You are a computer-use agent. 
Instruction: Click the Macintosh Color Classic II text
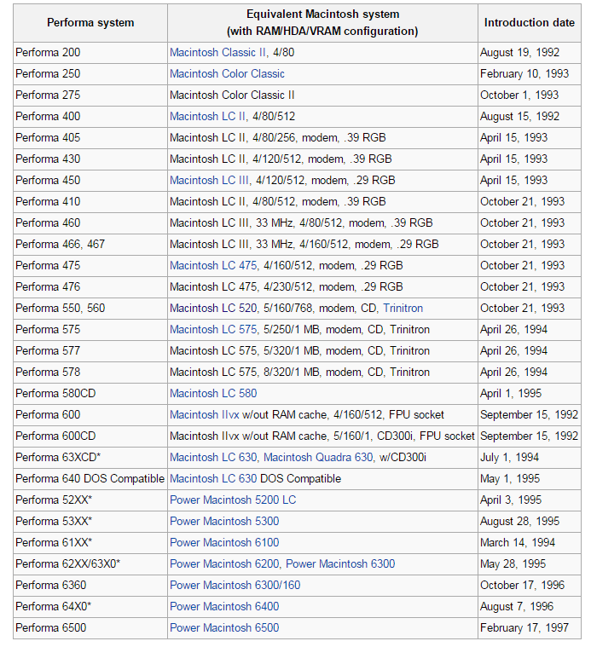point(232,95)
